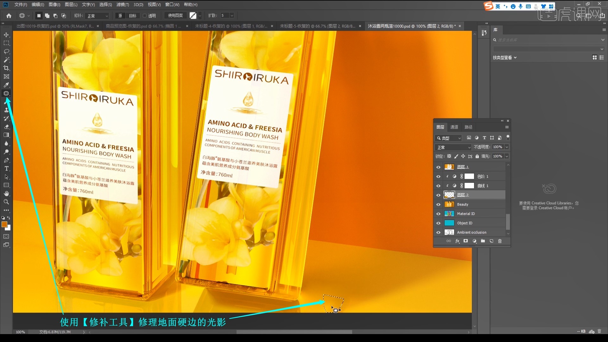This screenshot has height=342, width=608.
Task: Add a layer mask
Action: 465,241
